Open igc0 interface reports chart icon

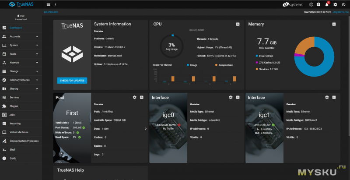(238, 97)
